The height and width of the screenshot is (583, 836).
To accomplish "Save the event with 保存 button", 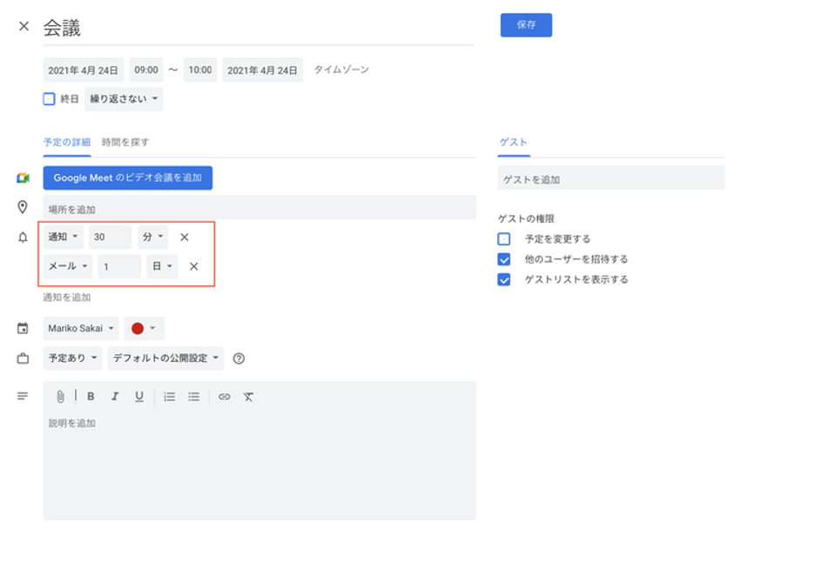I will click(526, 25).
